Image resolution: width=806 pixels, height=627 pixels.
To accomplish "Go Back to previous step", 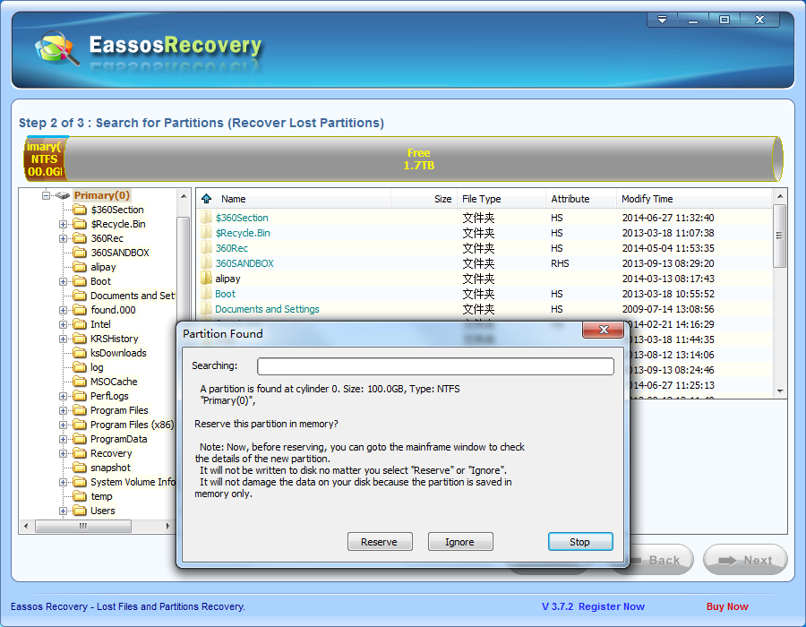I will (661, 560).
